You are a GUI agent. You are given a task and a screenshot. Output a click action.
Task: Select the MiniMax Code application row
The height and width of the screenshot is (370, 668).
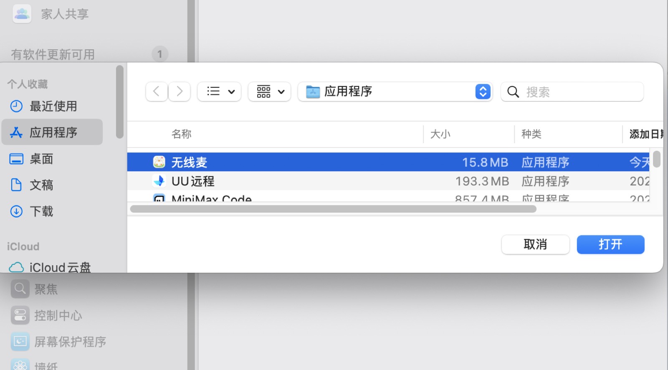point(388,196)
